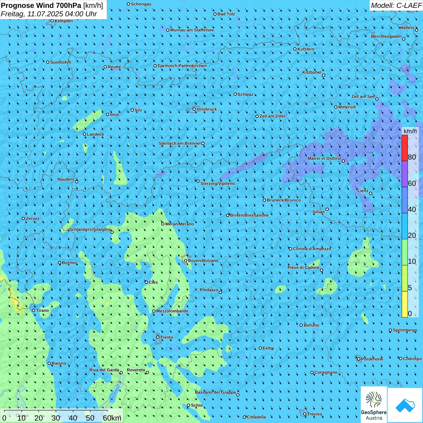
Task: Click the 'Sterzing/Vipiteno' label
Action: point(218,183)
